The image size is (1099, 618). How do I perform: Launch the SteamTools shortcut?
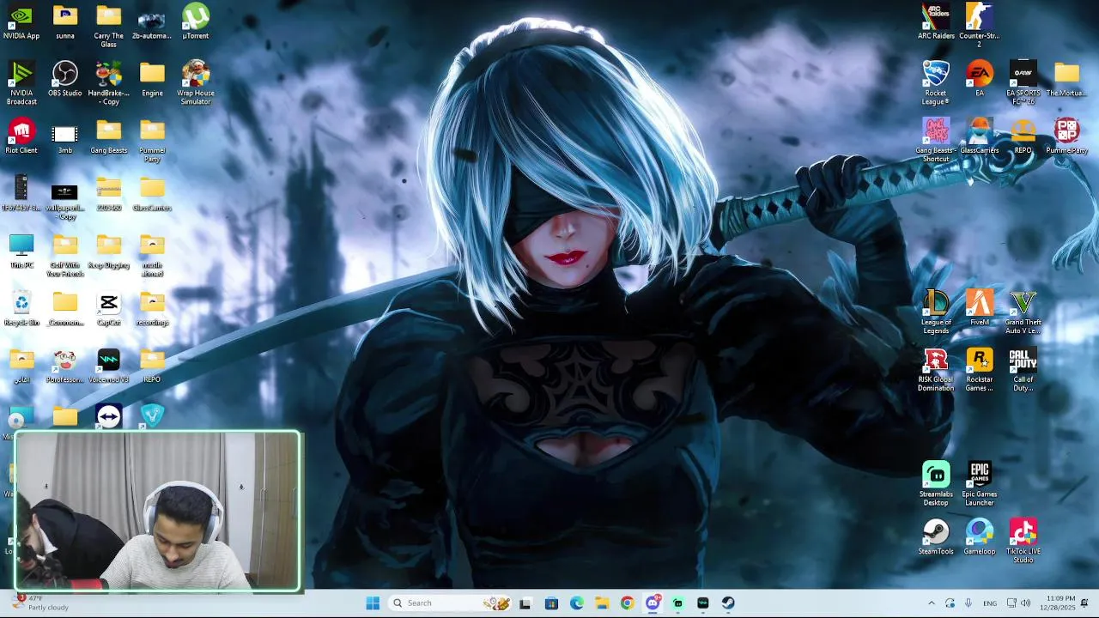936,538
